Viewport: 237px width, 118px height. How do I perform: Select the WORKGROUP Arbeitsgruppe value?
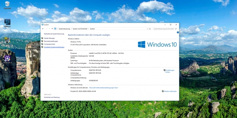point(94,81)
